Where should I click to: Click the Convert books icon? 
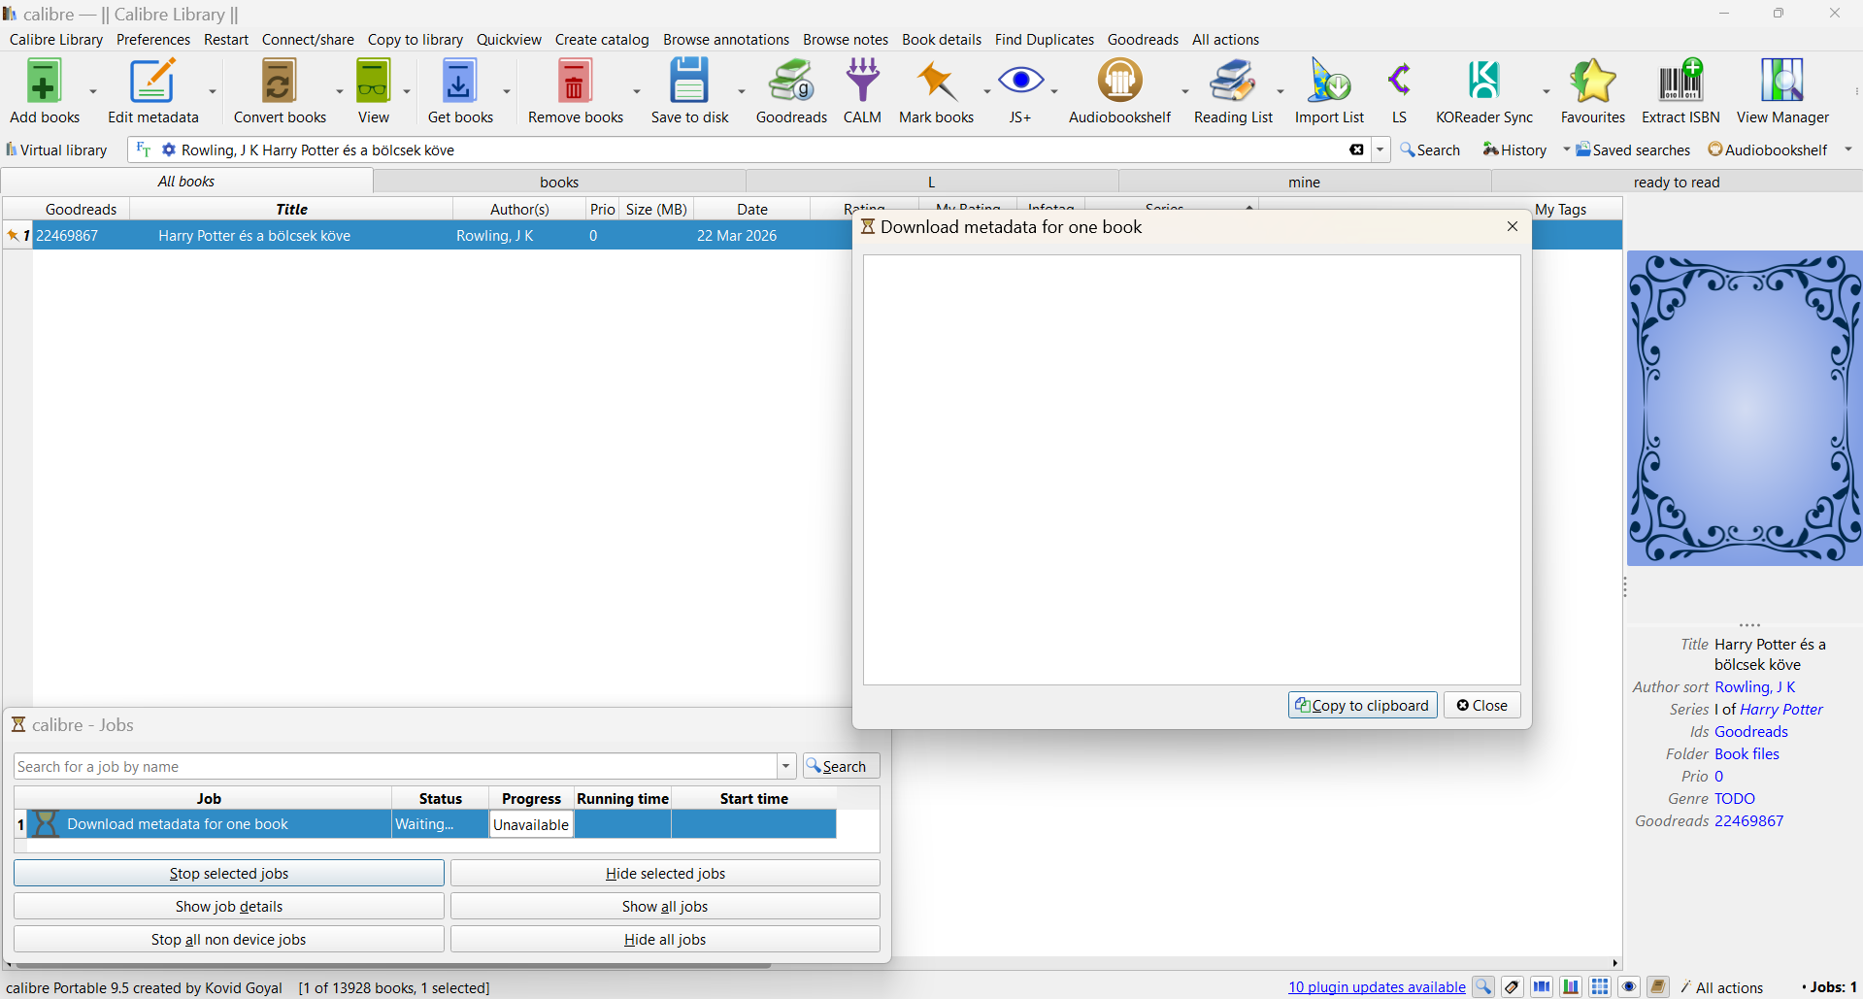[x=279, y=82]
